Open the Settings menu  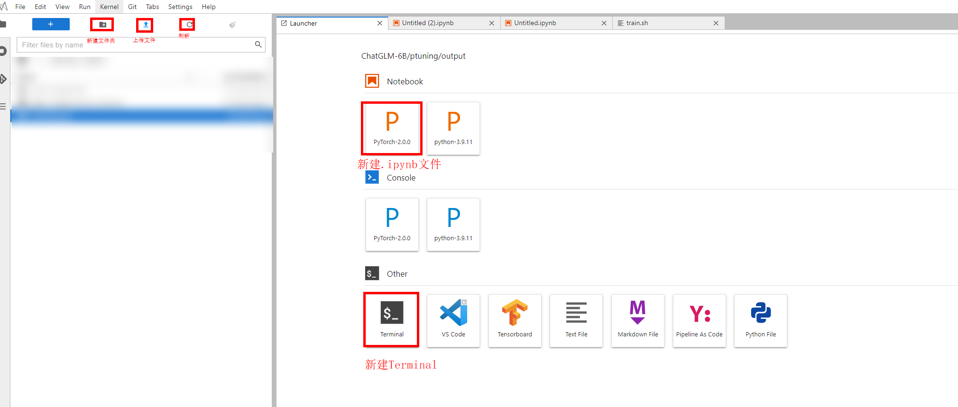(180, 7)
